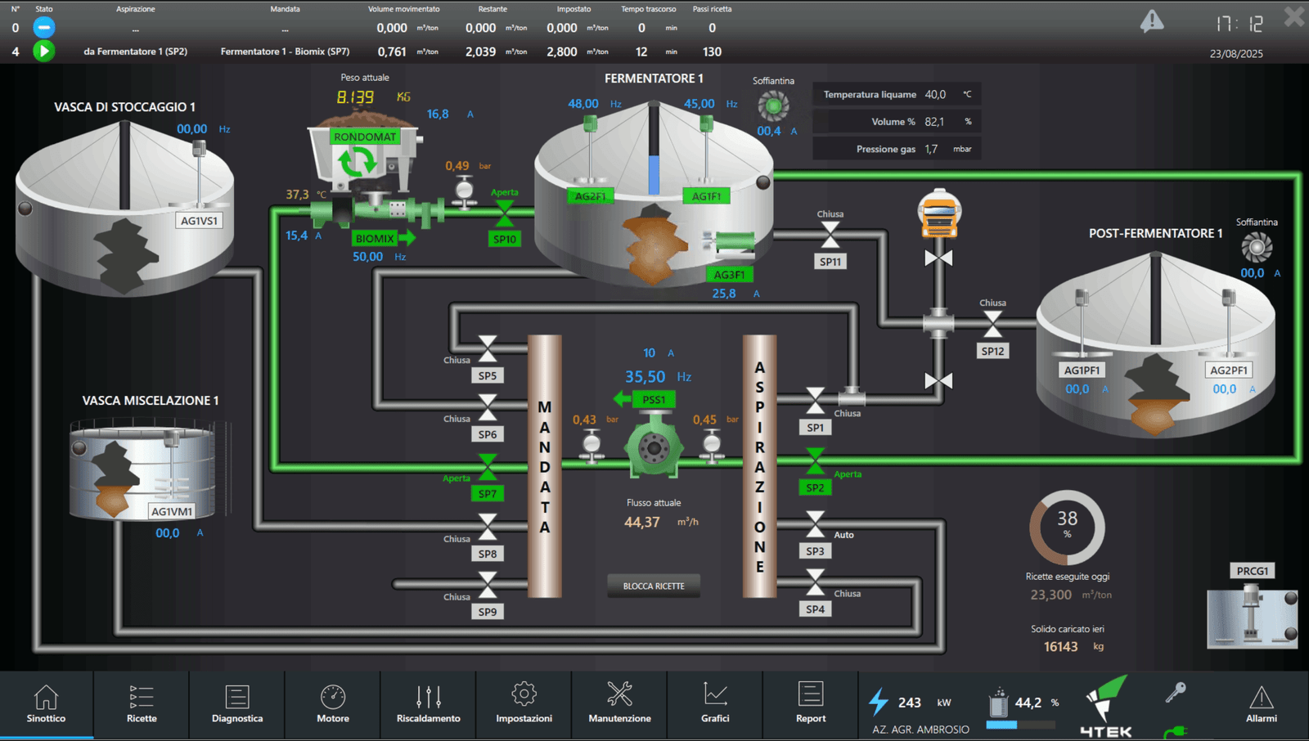Open the Riscaldamento section

pyautogui.click(x=428, y=704)
